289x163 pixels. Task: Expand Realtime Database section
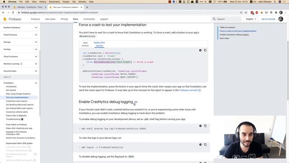20,28
